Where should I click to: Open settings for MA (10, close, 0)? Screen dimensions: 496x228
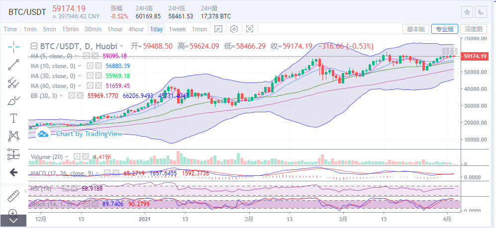tap(90, 66)
